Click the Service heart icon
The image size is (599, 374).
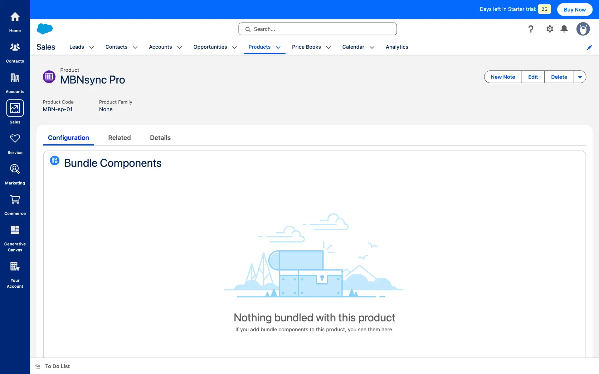pos(15,139)
